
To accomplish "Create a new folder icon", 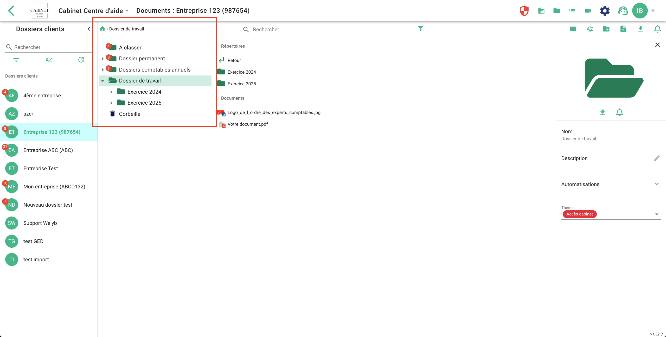I will coord(606,29).
